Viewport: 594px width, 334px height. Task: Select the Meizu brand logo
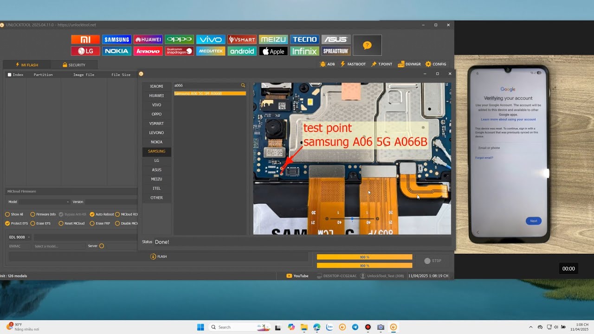(x=273, y=40)
